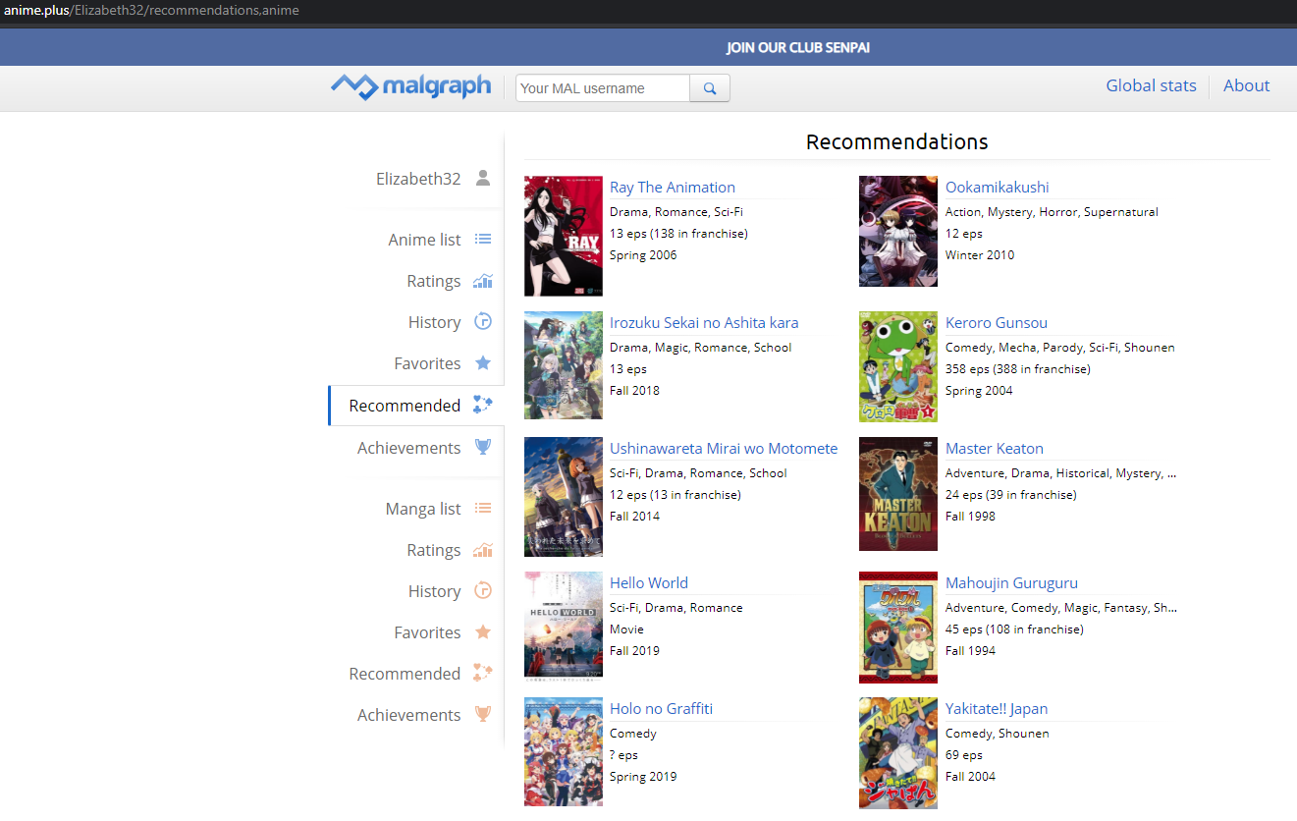Open the Global stats page

1151,85
